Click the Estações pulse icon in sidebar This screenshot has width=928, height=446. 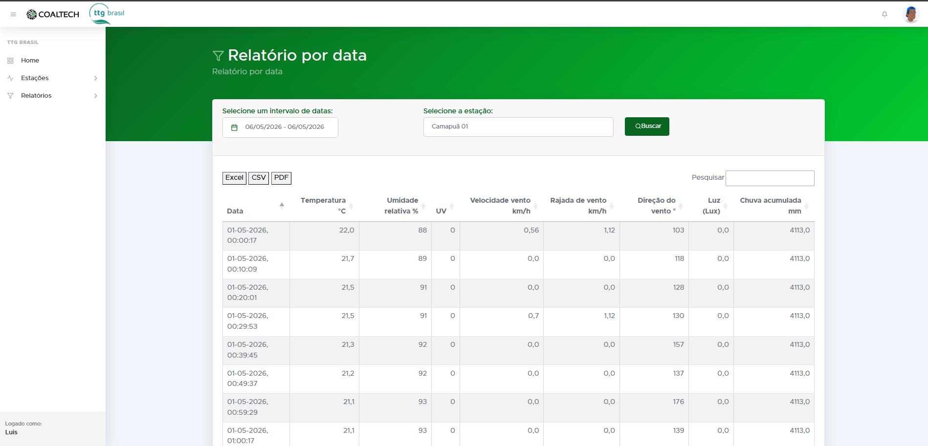point(10,78)
